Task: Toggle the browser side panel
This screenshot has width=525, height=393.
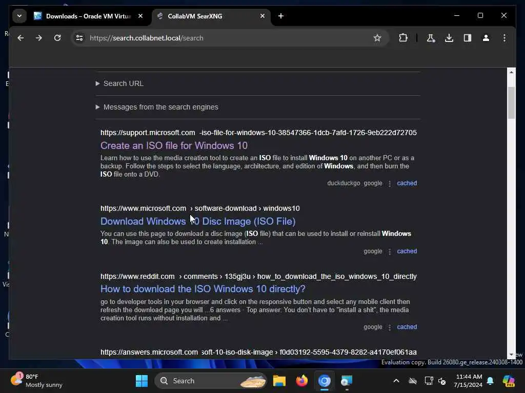Action: tap(468, 38)
